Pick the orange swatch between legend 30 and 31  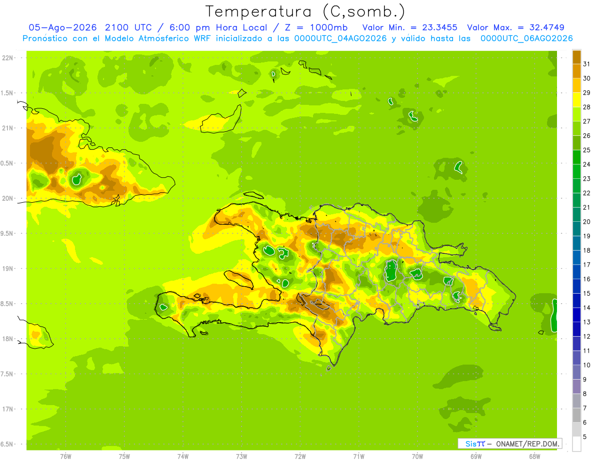click(576, 71)
